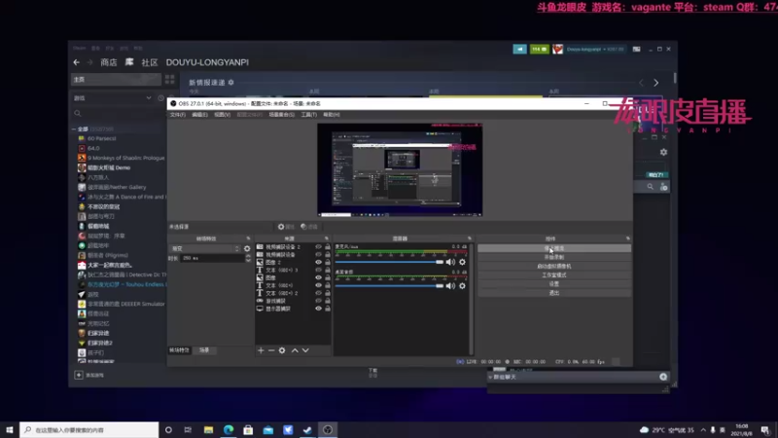Click the 启动虚拟摄像机 button
This screenshot has height=438, width=778.
(554, 266)
